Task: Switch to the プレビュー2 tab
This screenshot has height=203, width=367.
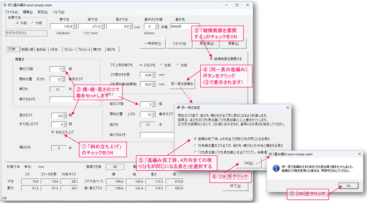Action: point(84,49)
